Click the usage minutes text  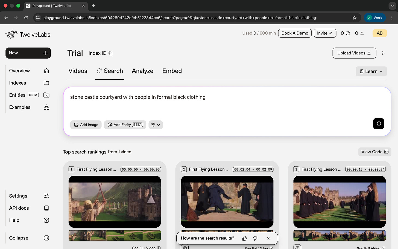point(259,33)
